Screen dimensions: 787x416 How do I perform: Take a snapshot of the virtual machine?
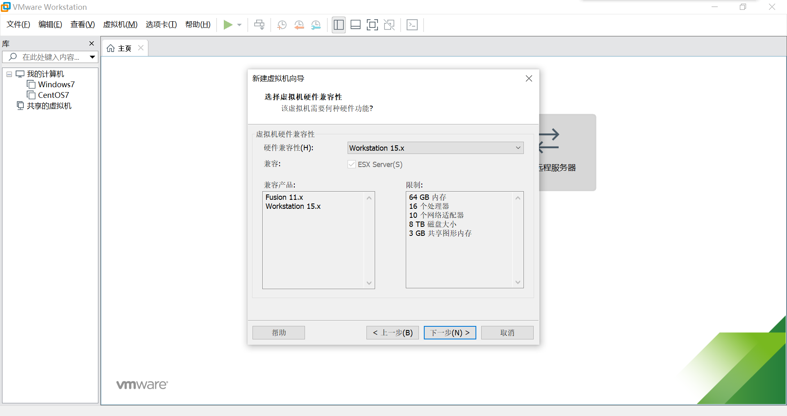click(x=282, y=25)
